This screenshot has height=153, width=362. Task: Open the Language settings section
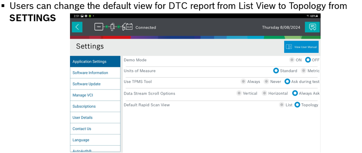coord(95,140)
